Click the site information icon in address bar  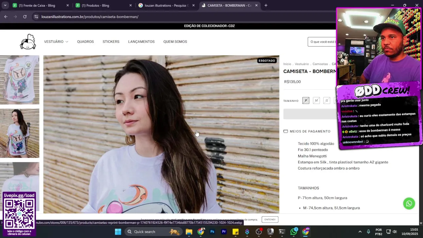click(36, 17)
